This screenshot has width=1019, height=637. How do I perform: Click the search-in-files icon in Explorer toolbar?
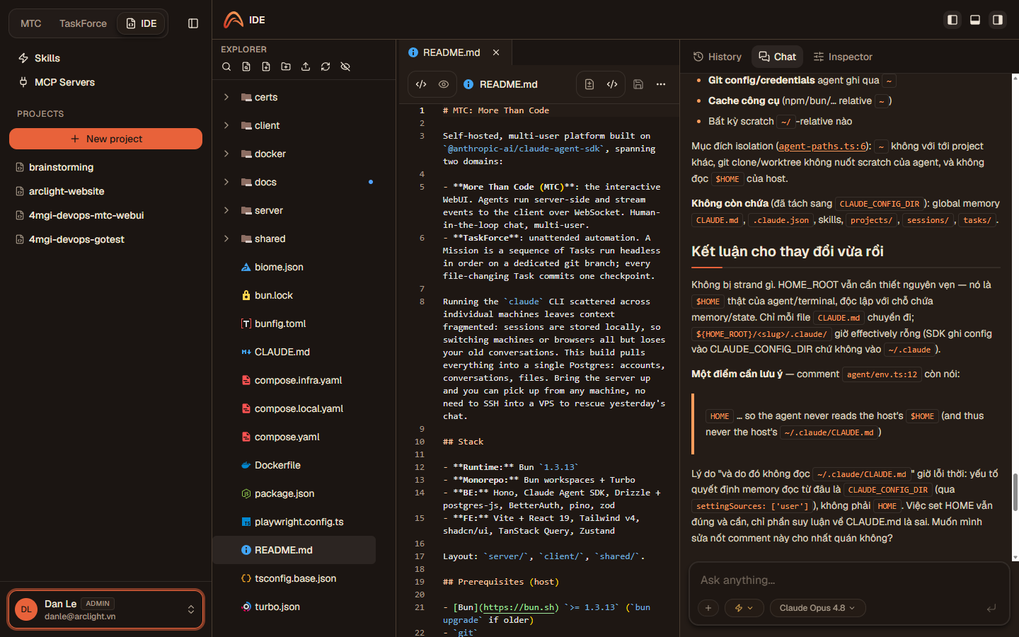[246, 67]
